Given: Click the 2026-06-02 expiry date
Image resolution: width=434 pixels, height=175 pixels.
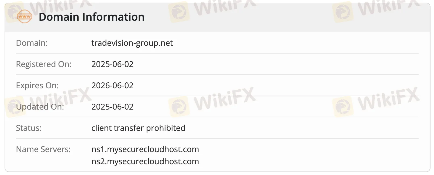Looking at the screenshot, I should [112, 86].
